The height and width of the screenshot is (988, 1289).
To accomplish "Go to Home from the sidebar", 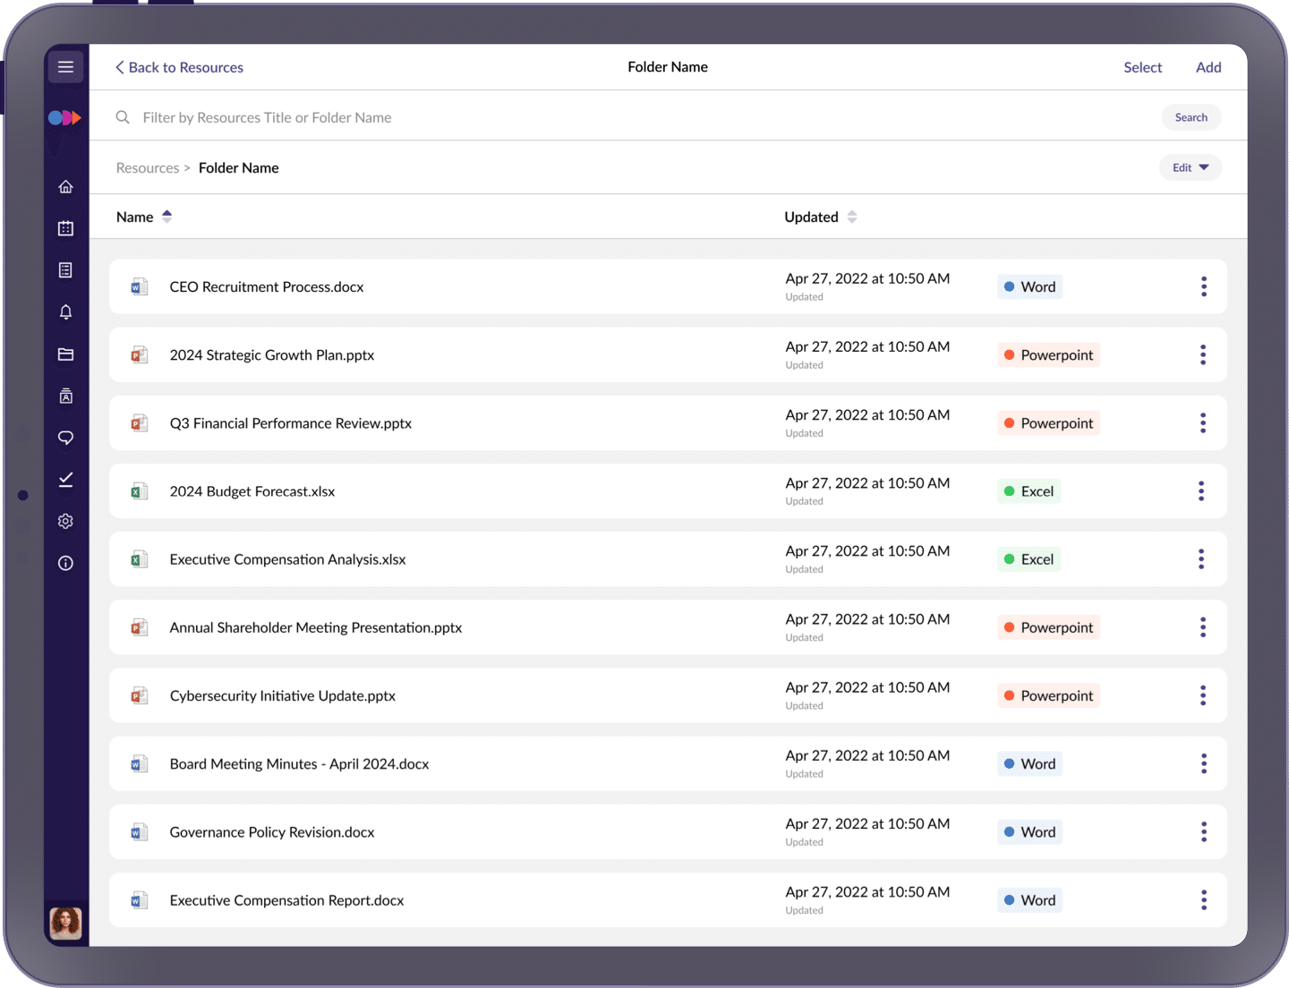I will [x=65, y=187].
